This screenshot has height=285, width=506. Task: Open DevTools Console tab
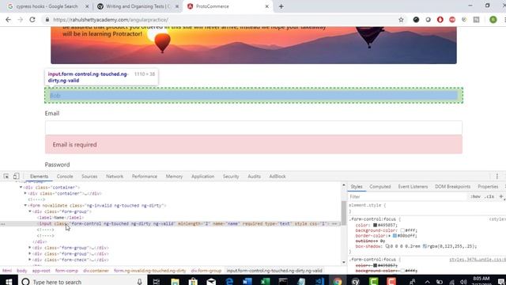click(x=65, y=177)
